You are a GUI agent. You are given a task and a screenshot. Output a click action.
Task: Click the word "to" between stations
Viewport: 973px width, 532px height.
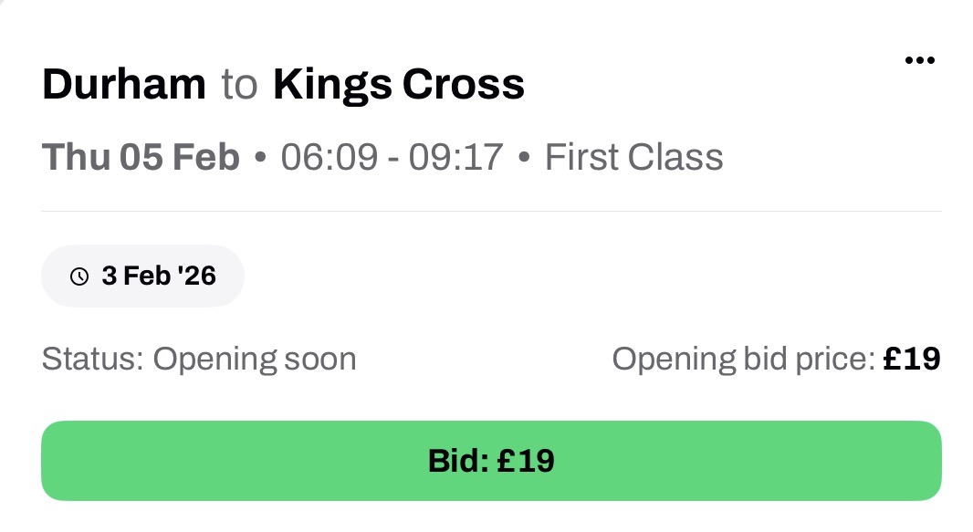pyautogui.click(x=239, y=85)
